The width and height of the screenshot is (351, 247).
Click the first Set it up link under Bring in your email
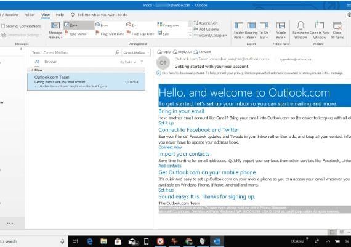click(166, 123)
